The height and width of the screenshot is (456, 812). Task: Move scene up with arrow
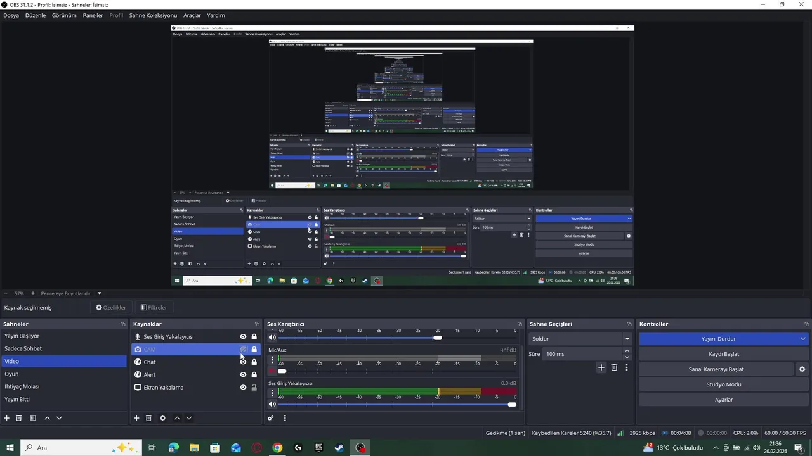(47, 418)
